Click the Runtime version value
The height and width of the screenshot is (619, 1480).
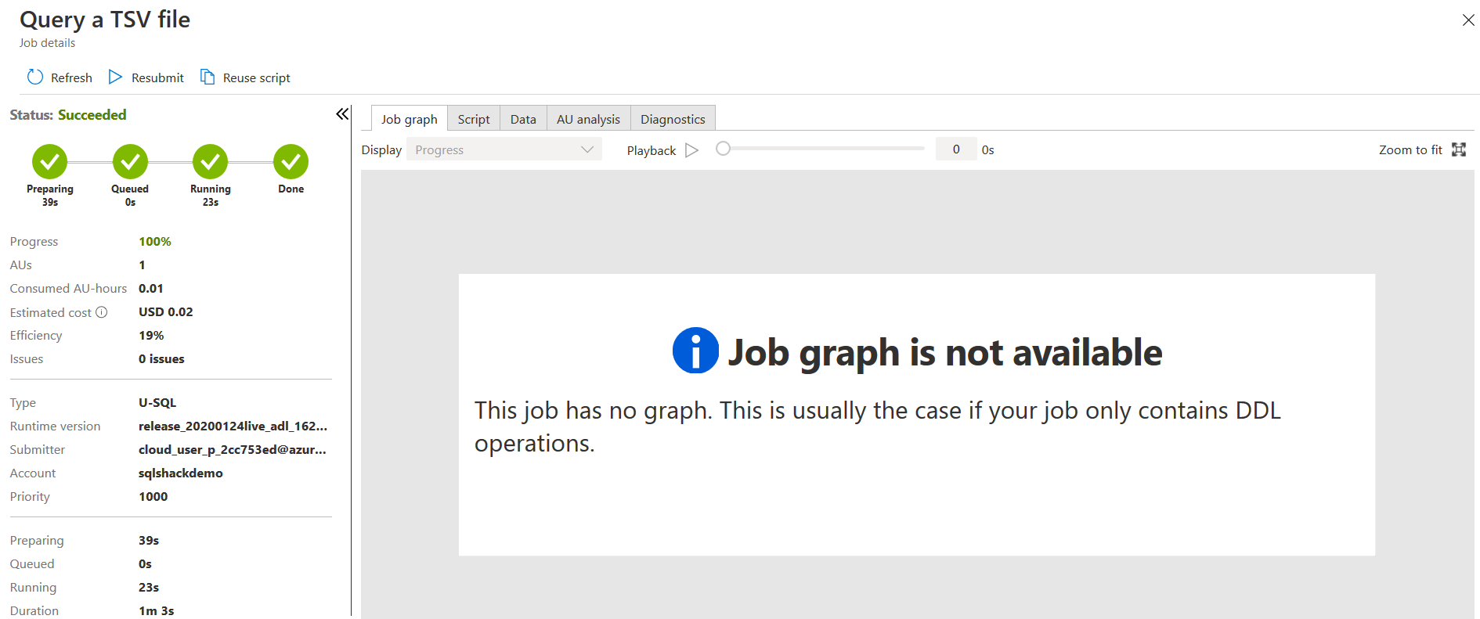point(233,426)
